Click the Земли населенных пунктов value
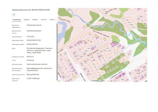Viewport: 158px width, 112px height. pyautogui.click(x=37, y=64)
